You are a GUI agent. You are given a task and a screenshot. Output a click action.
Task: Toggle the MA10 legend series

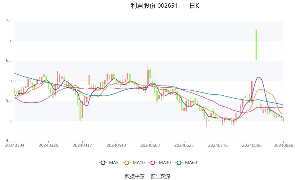(133, 163)
